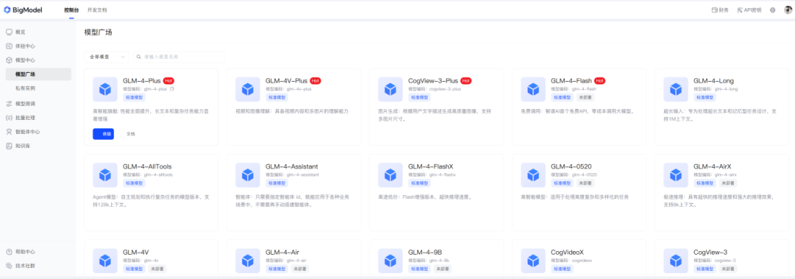795x279 pixels.
Task: Click the 模型广场 page heading
Action: click(99, 32)
